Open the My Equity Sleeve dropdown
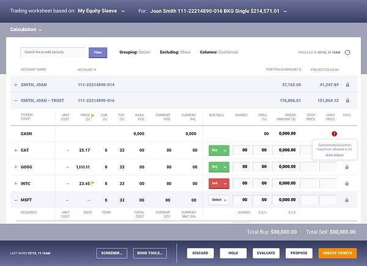Image resolution: width=367 pixels, height=266 pixels. [x=123, y=11]
